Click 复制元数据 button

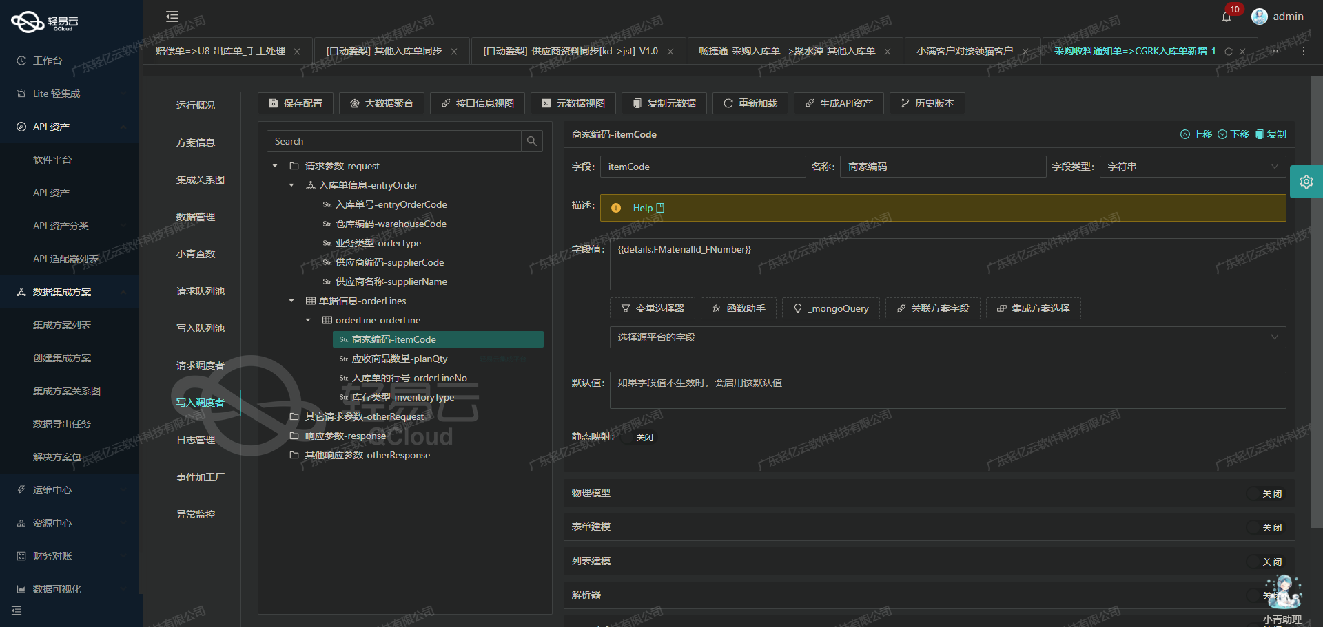[x=664, y=103]
